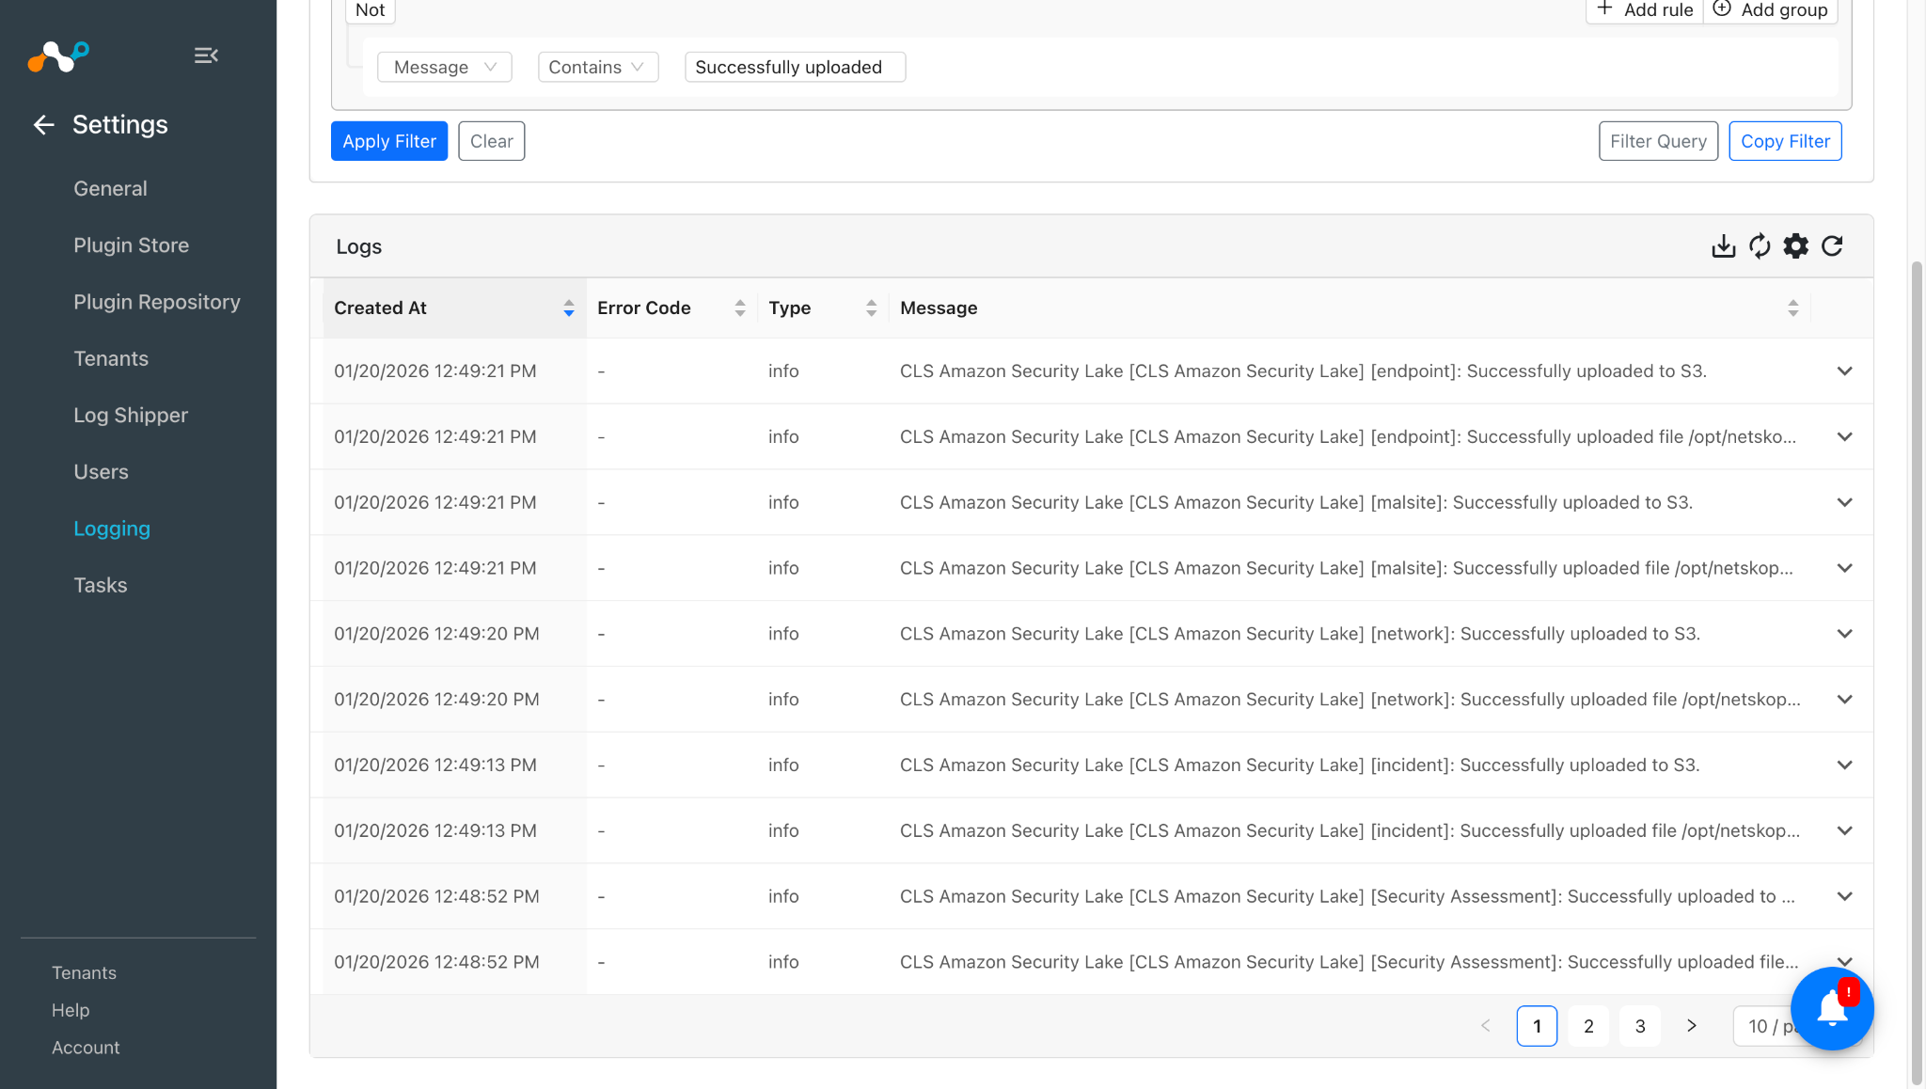Open Logs table settings gear
1926x1089 pixels.
[1796, 246]
